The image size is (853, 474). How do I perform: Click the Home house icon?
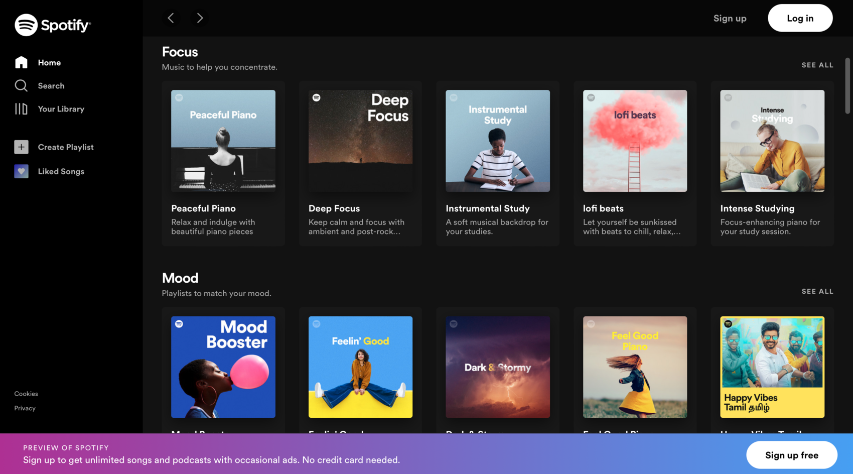pyautogui.click(x=21, y=62)
